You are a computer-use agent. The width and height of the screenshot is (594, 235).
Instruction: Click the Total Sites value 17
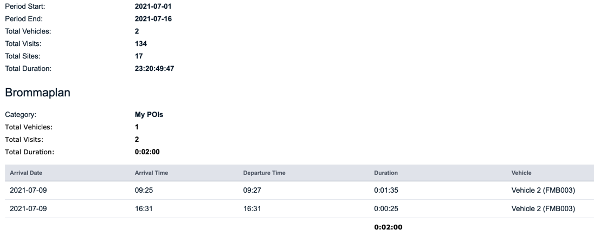(139, 55)
